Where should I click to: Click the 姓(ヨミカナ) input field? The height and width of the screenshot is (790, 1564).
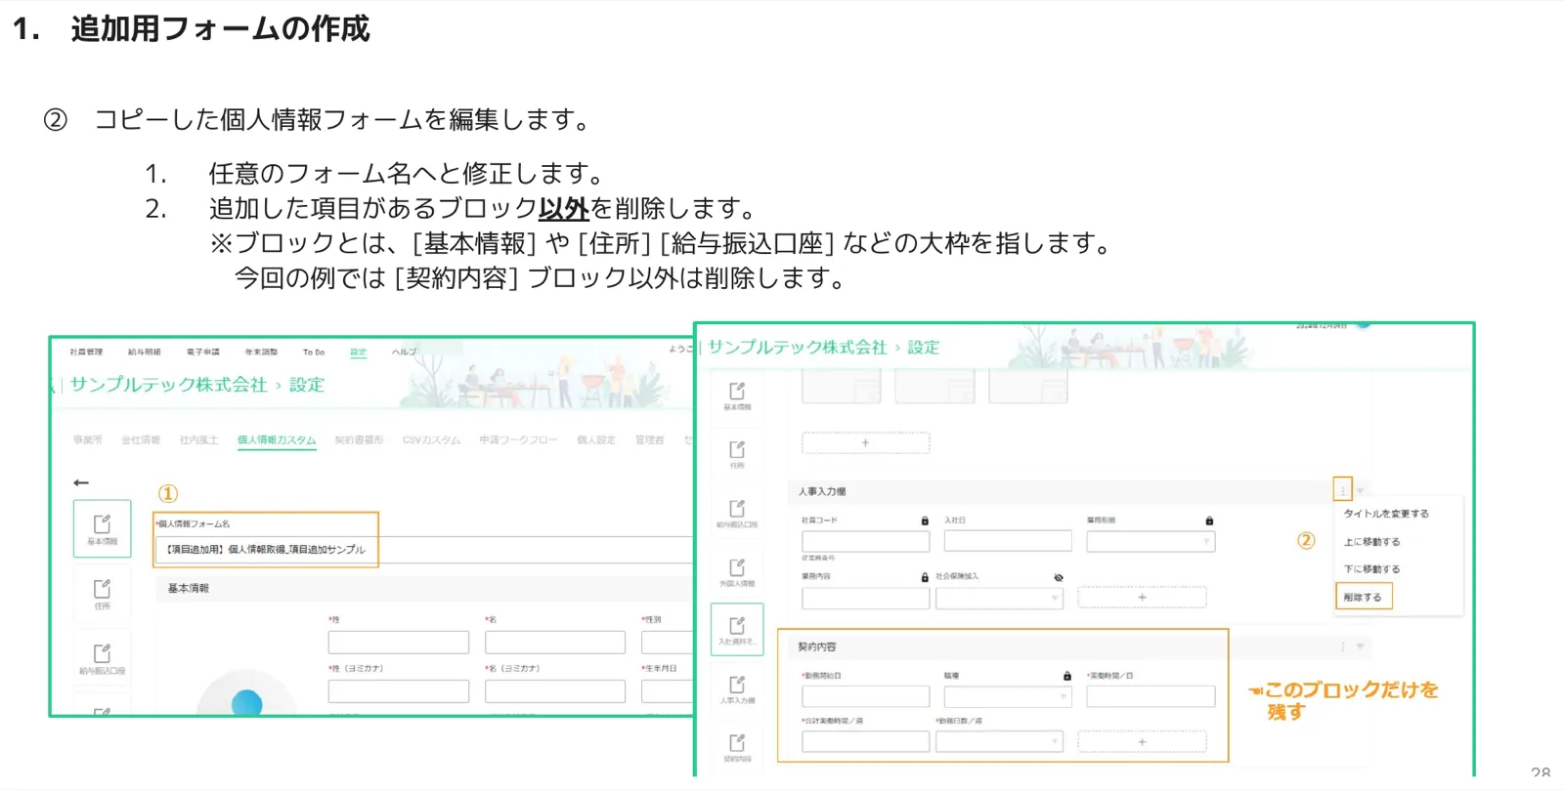399,691
